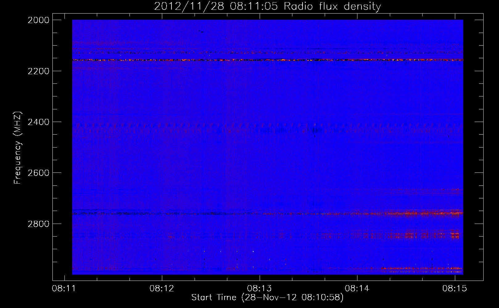Click the '08:15' time axis label
The image size is (499, 308).
click(x=455, y=289)
